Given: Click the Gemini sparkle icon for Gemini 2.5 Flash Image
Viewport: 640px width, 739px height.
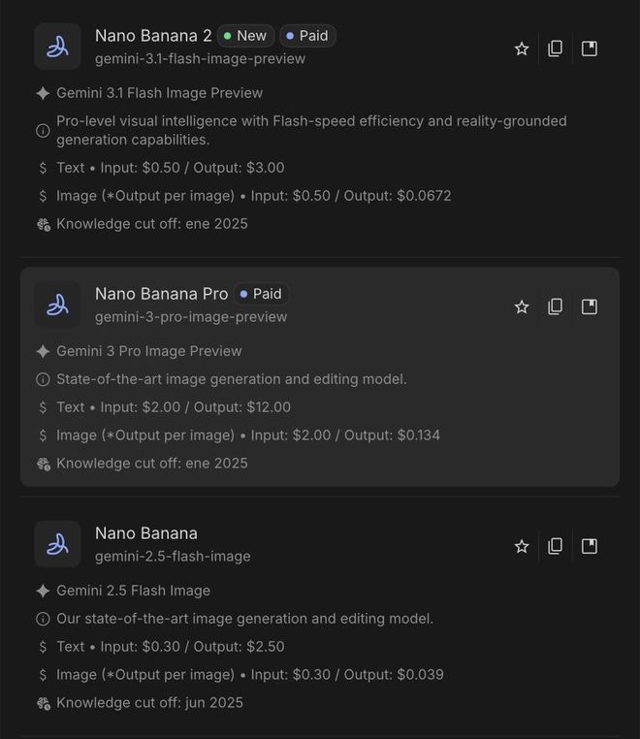Looking at the screenshot, I should 43,591.
